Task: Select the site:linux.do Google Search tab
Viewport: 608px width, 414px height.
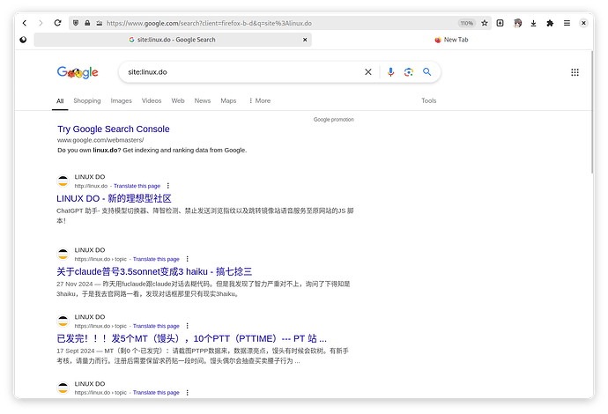Action: (173, 40)
